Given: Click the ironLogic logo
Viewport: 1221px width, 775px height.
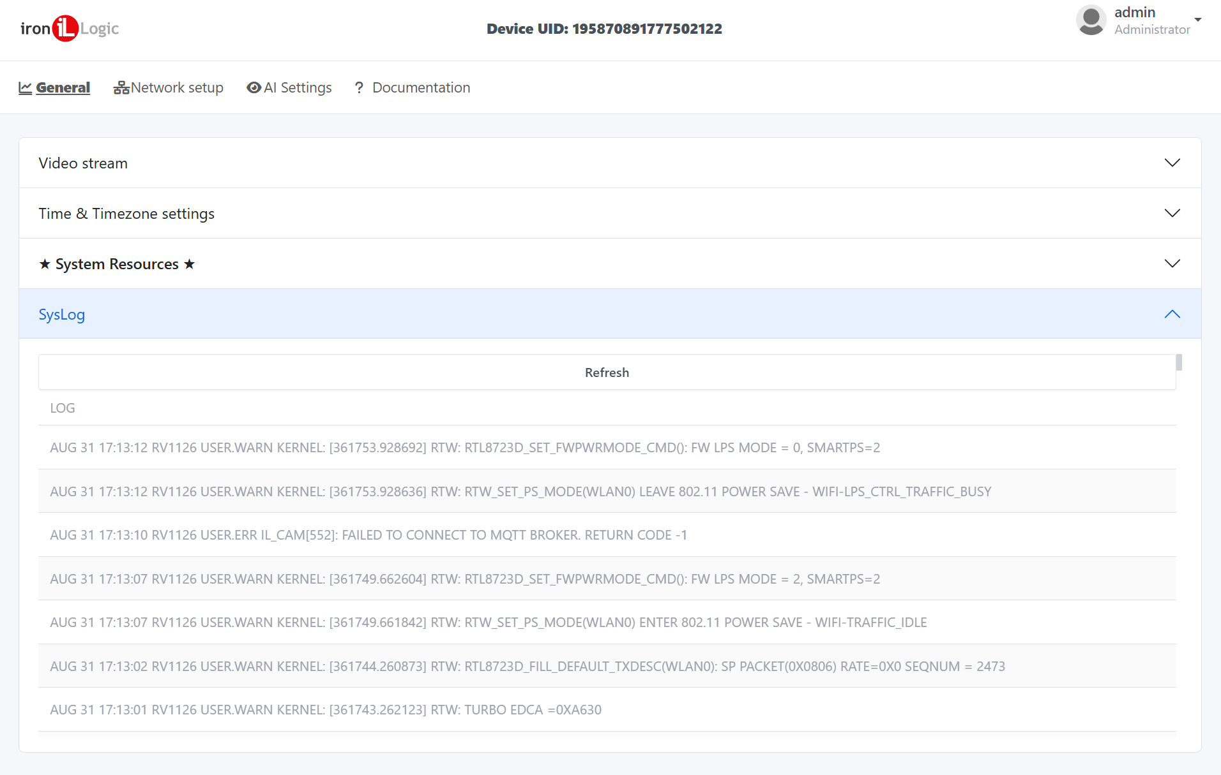Looking at the screenshot, I should click(x=69, y=29).
